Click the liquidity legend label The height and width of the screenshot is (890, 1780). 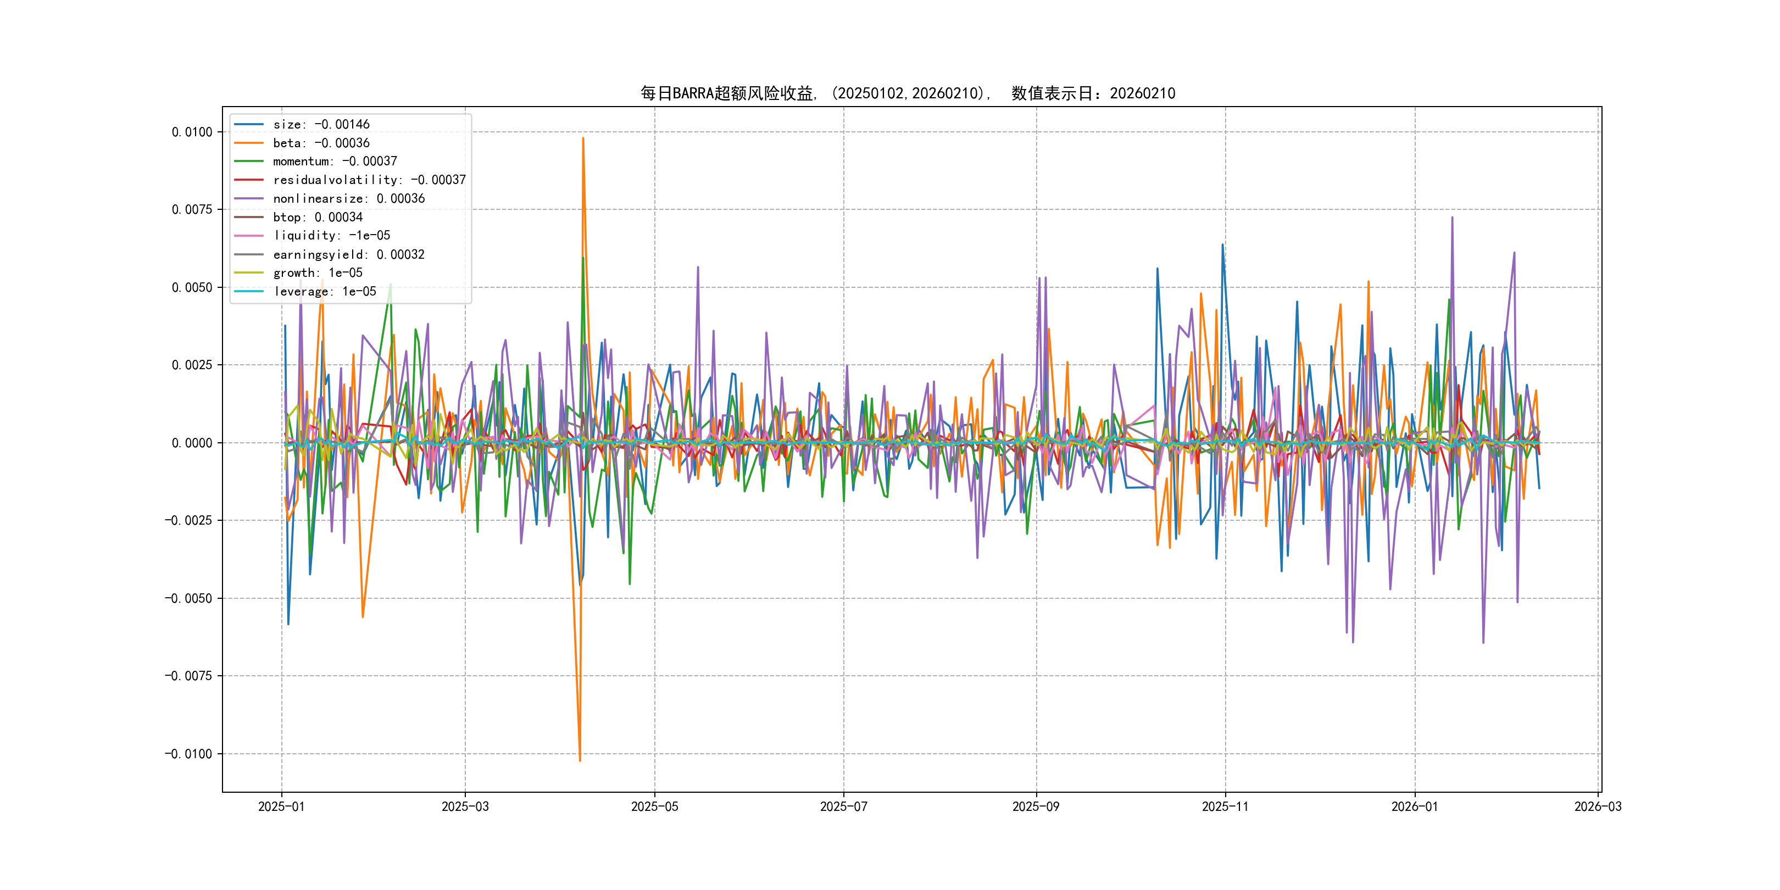pyautogui.click(x=332, y=236)
